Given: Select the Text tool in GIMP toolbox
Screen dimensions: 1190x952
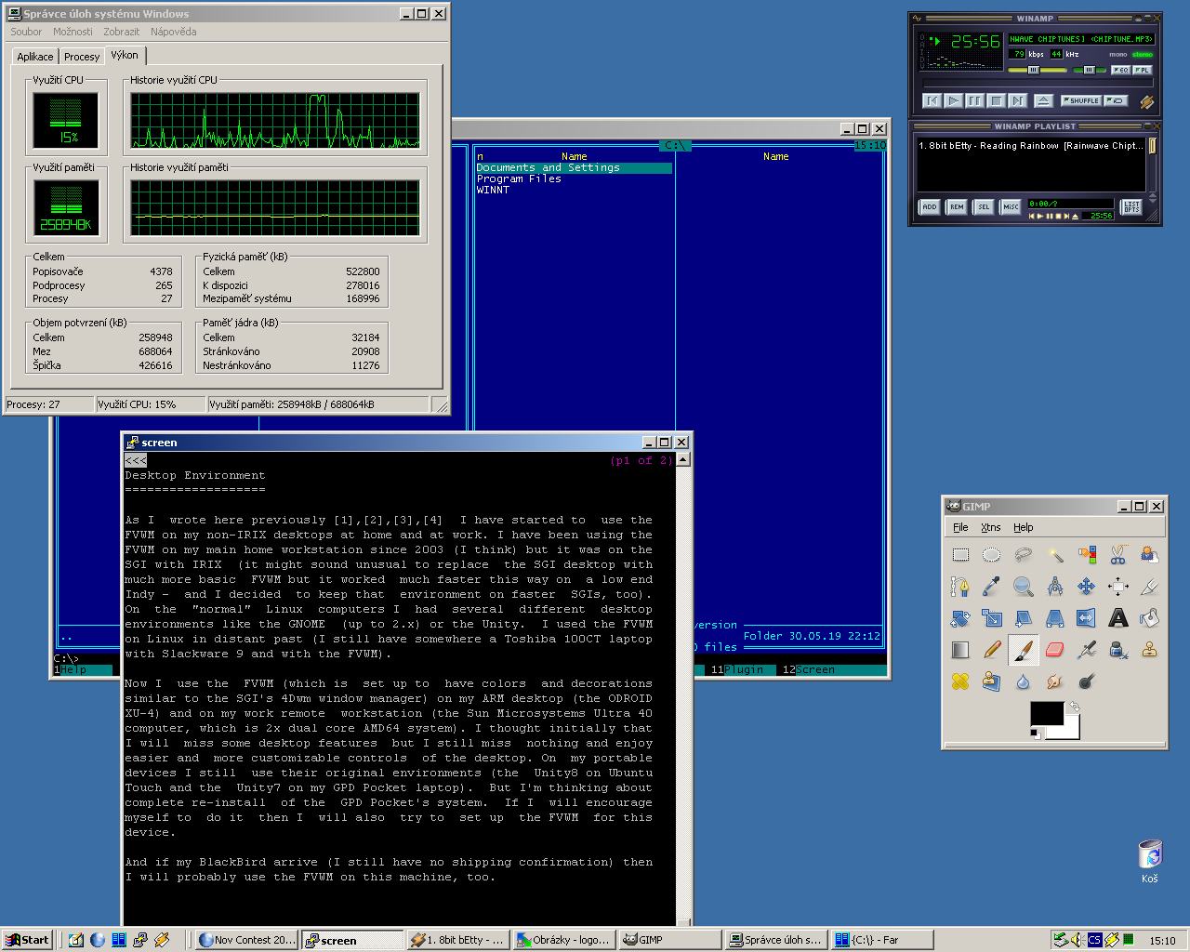Looking at the screenshot, I should [x=1117, y=617].
